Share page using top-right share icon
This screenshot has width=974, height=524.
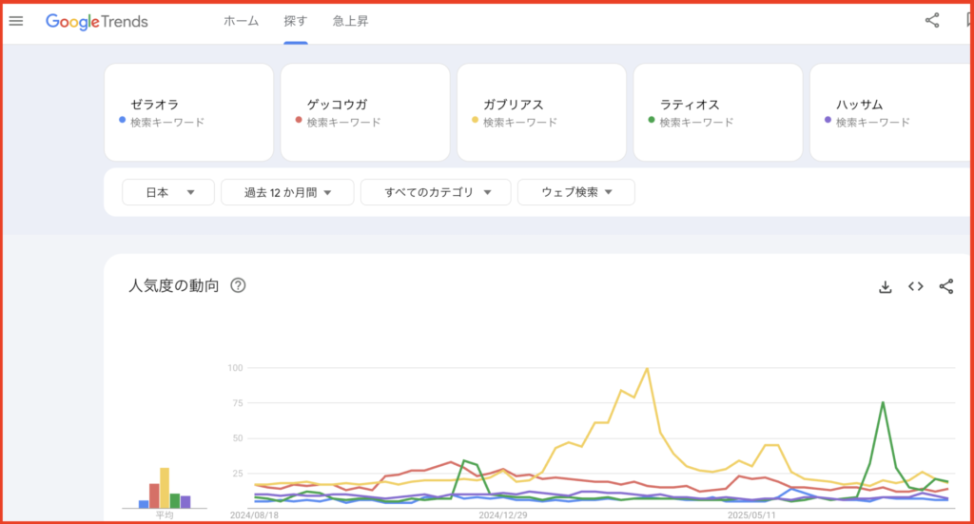pos(932,21)
